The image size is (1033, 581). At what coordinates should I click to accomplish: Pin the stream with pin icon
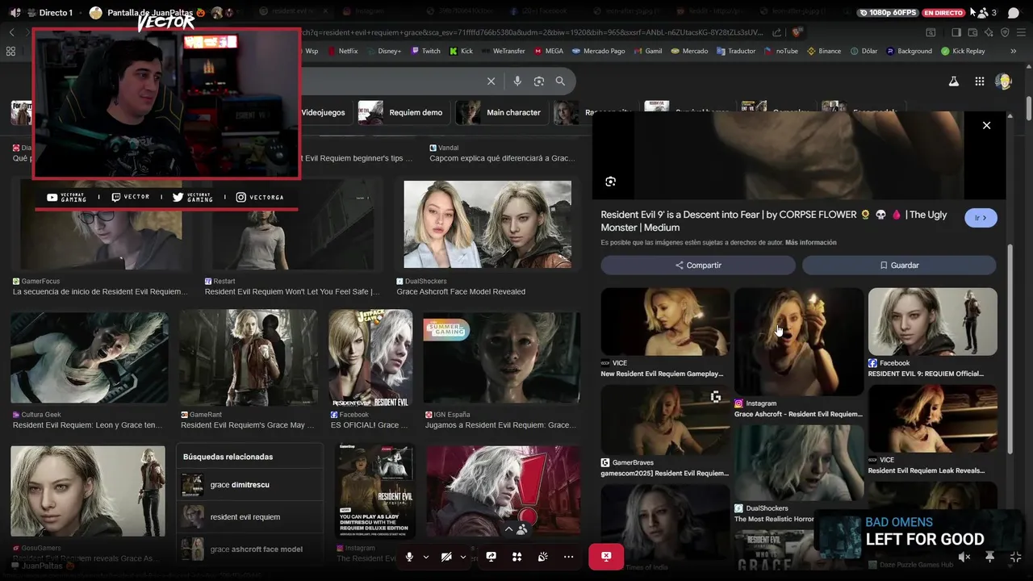click(989, 557)
